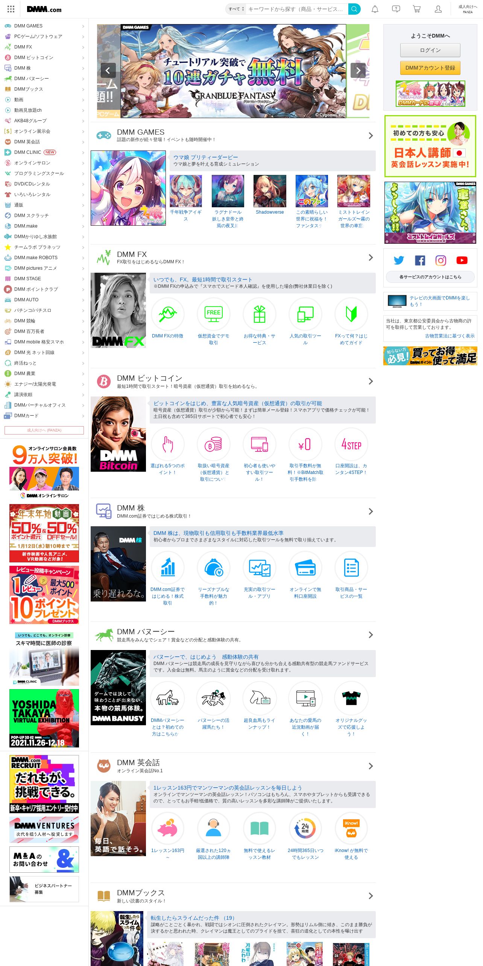This screenshot has width=483, height=966.
Task: Expand the DMM バヌーシー section arrow
Action: (x=371, y=635)
